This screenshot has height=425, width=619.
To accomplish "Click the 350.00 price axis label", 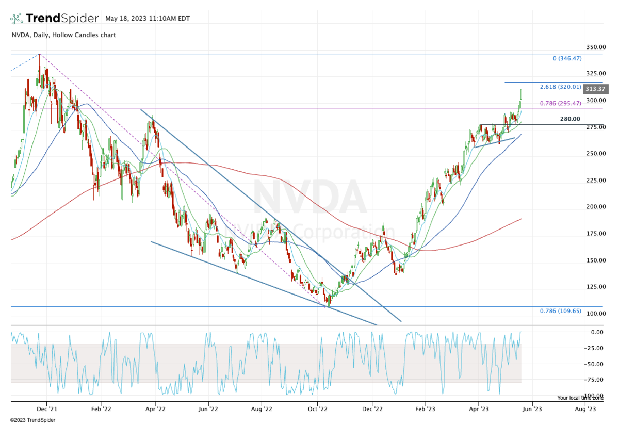I will click(595, 47).
